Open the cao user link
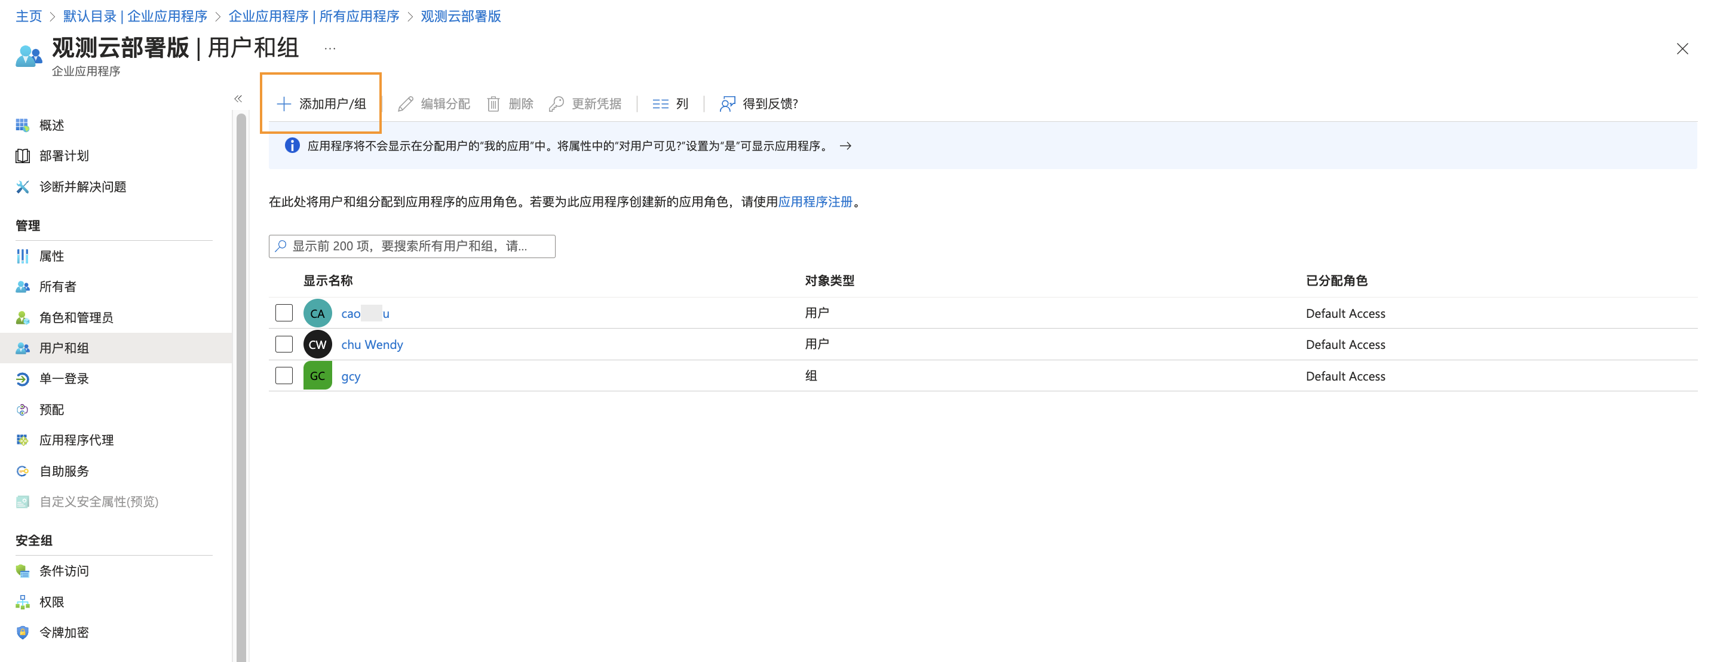1717x662 pixels. (x=365, y=313)
